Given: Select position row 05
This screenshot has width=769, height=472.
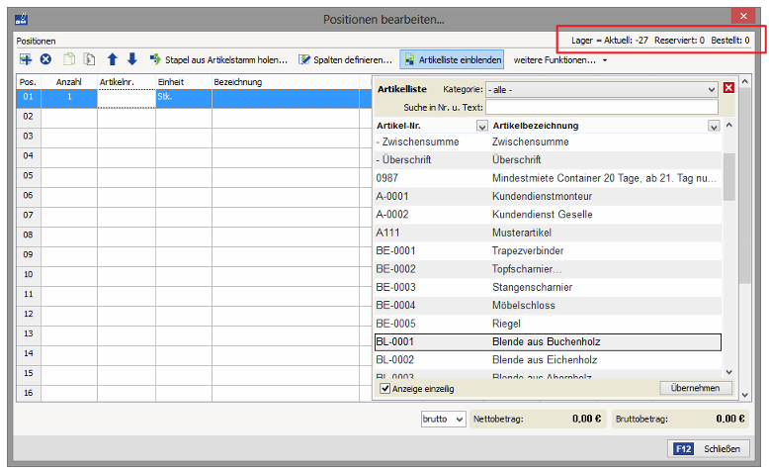Looking at the screenshot, I should click(x=28, y=176).
